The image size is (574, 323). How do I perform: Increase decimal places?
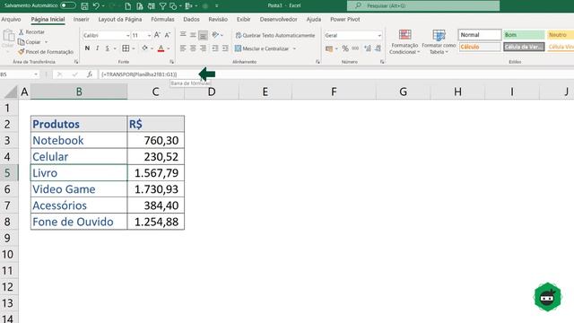368,48
